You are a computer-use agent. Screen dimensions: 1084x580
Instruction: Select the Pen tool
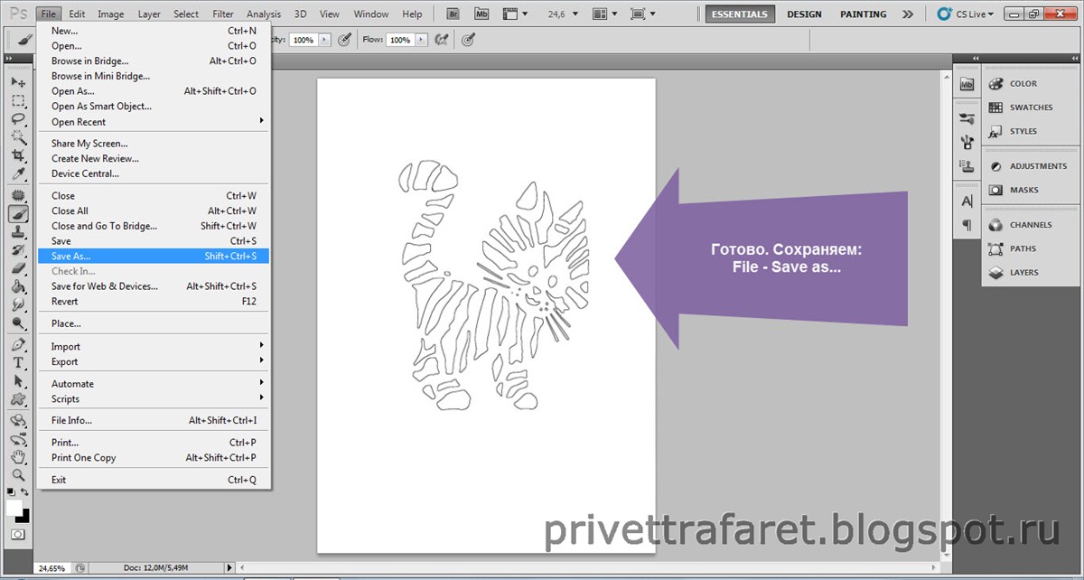coord(18,344)
